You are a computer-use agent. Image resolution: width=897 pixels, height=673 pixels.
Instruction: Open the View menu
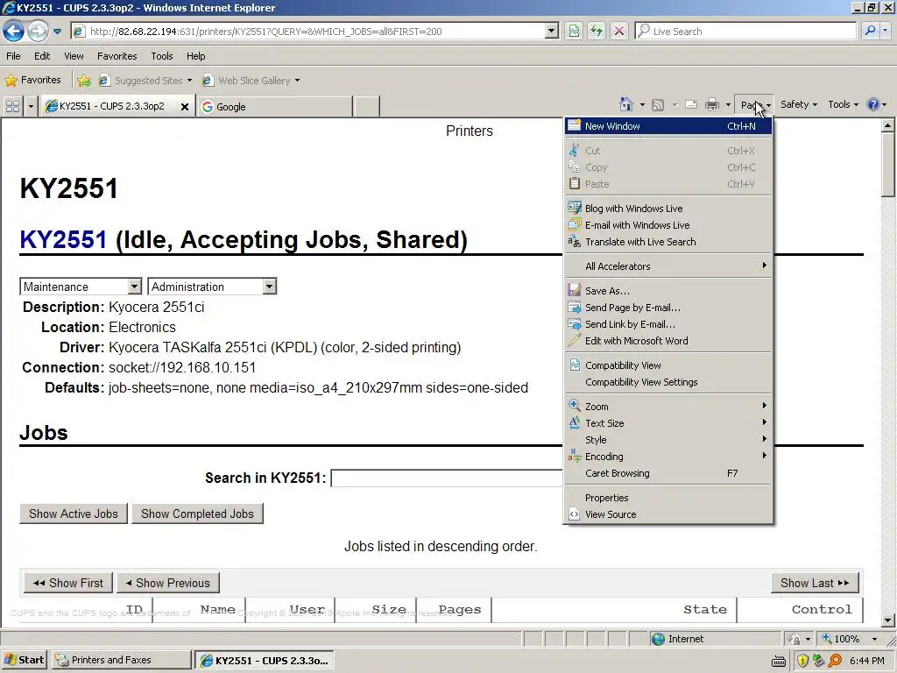74,56
